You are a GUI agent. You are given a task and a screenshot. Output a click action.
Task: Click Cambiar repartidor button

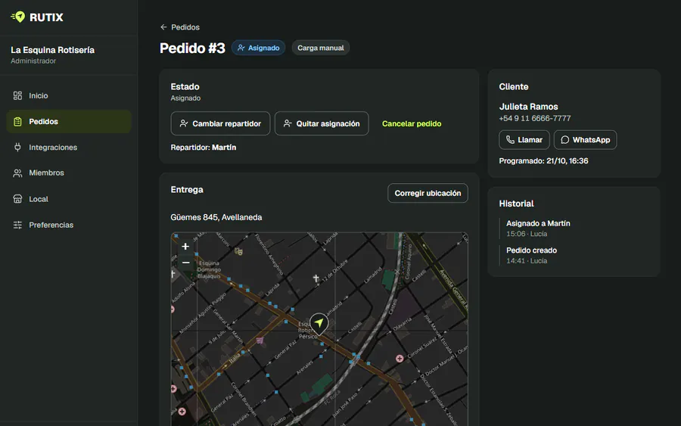tap(221, 124)
